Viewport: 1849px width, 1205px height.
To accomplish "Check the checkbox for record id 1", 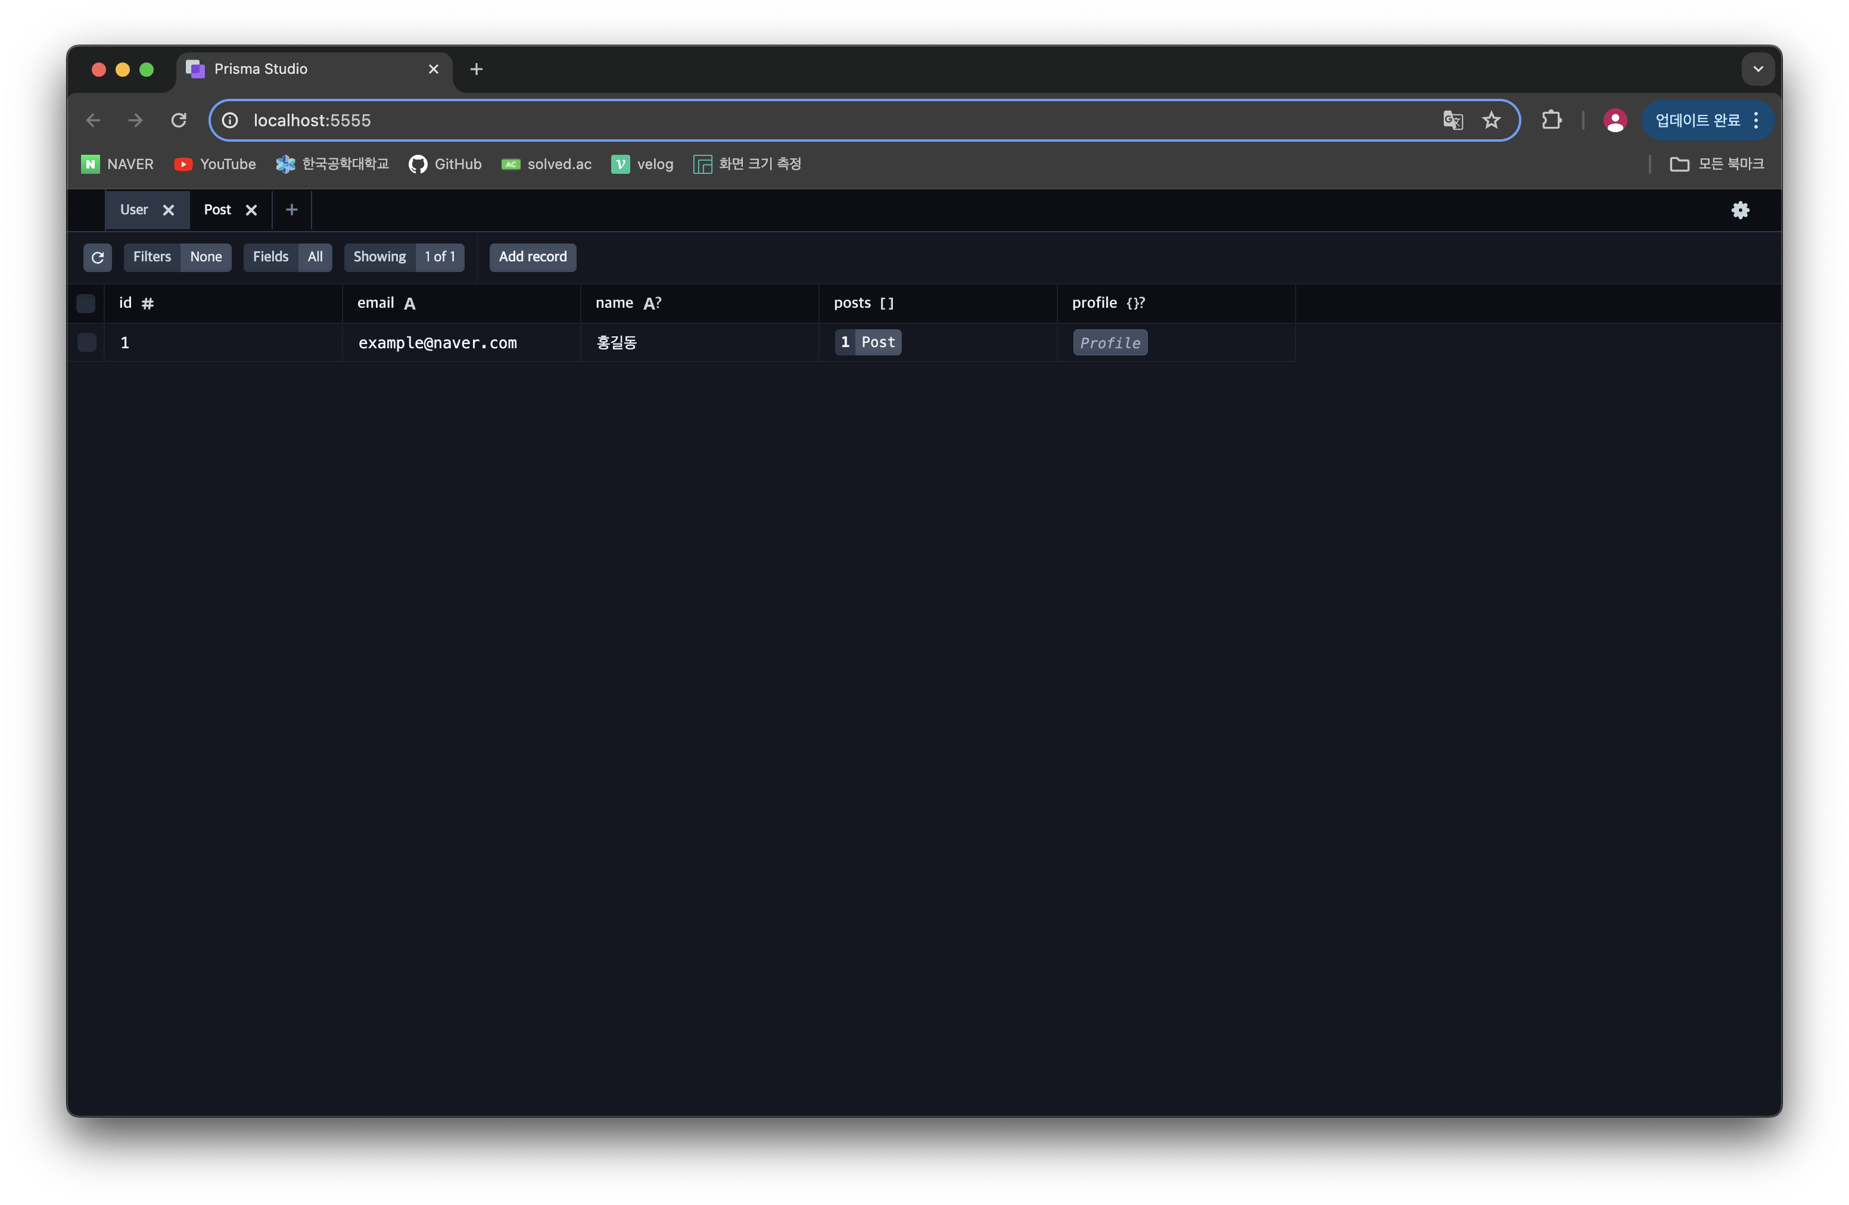I will tap(86, 342).
